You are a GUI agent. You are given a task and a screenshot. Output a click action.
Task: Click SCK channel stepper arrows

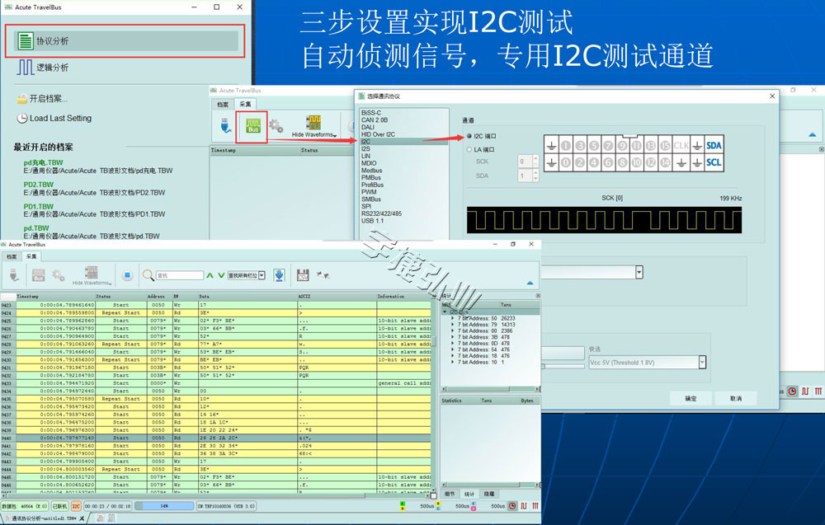[535, 162]
